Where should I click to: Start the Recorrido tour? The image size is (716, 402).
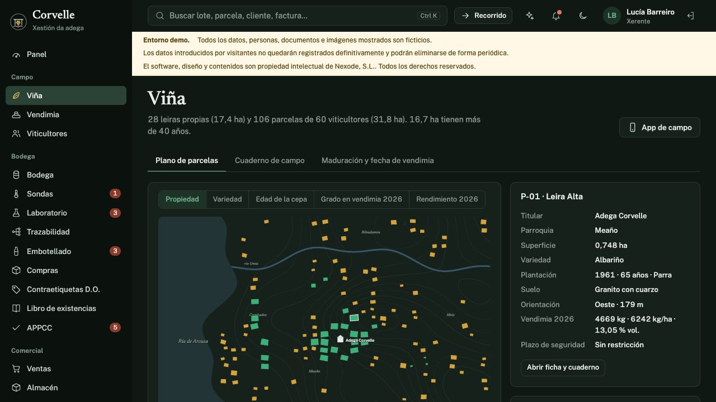(x=484, y=16)
